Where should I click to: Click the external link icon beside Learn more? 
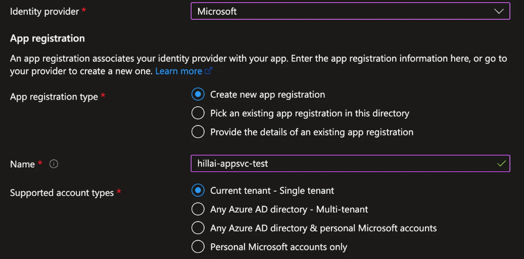tap(208, 71)
